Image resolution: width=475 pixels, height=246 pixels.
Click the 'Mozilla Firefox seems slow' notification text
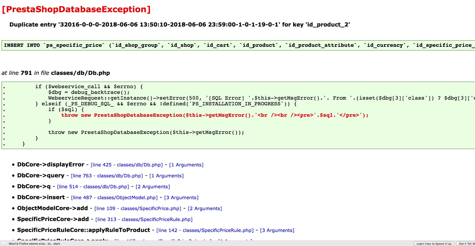[x=35, y=244]
